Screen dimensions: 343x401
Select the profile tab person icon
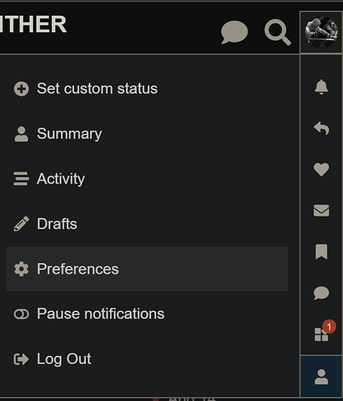321,377
